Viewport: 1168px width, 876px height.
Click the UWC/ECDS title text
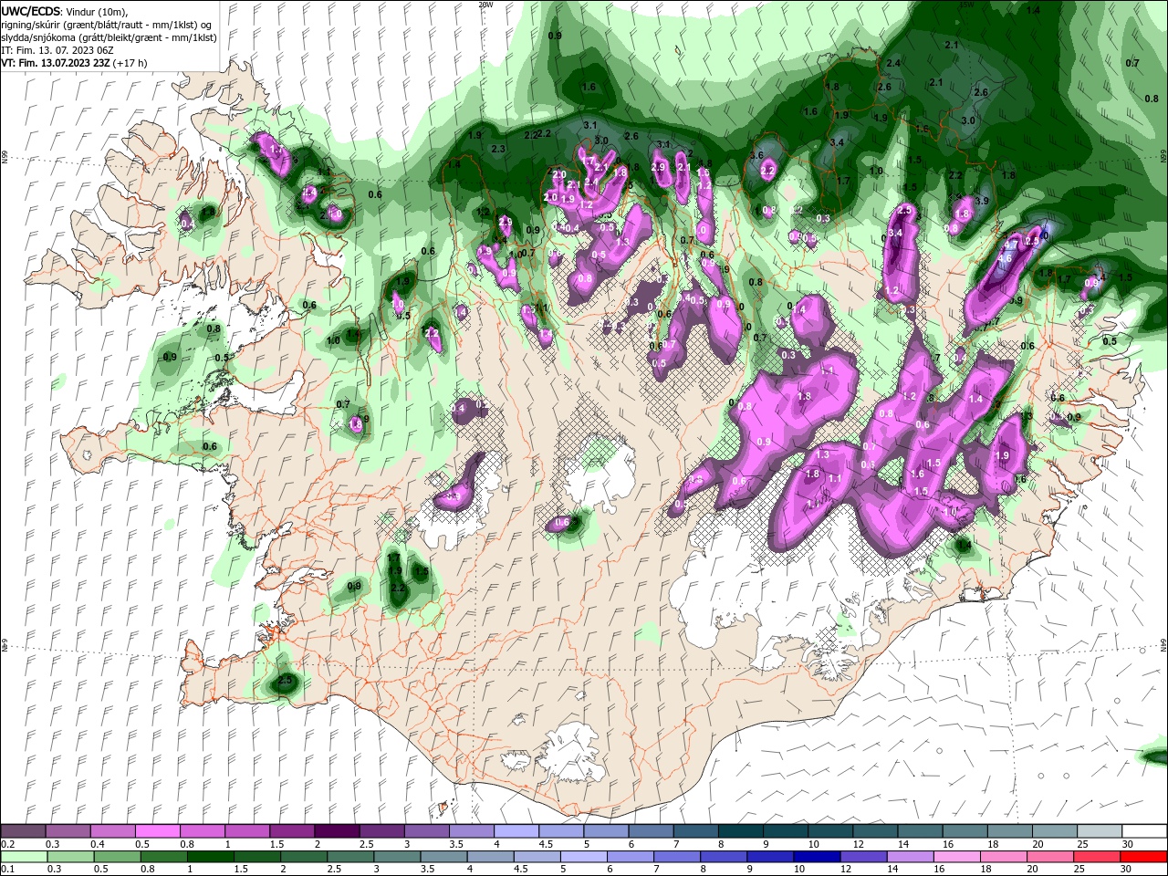point(30,10)
